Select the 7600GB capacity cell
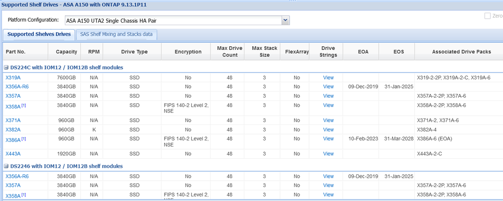The height and width of the screenshot is (201, 503). point(66,78)
